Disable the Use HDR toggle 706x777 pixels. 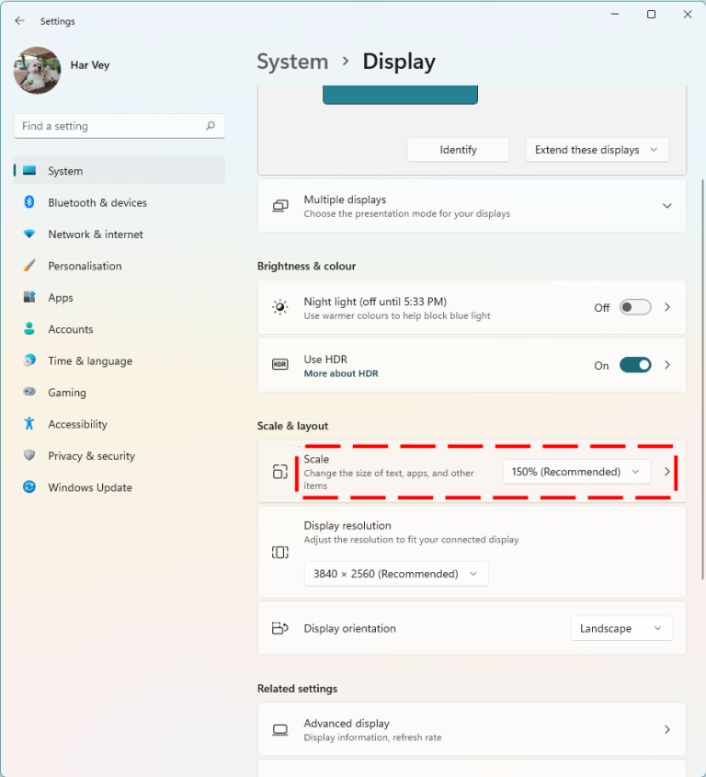pos(634,365)
